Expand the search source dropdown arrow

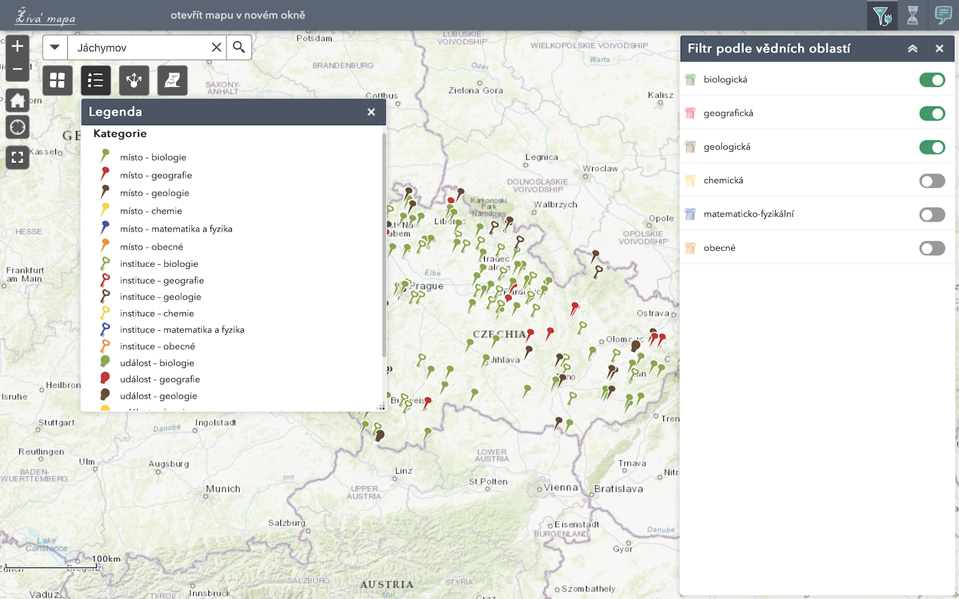[55, 47]
